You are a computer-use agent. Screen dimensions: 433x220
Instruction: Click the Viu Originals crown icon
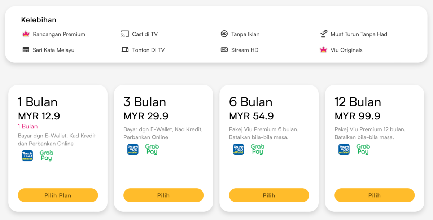[x=323, y=50]
